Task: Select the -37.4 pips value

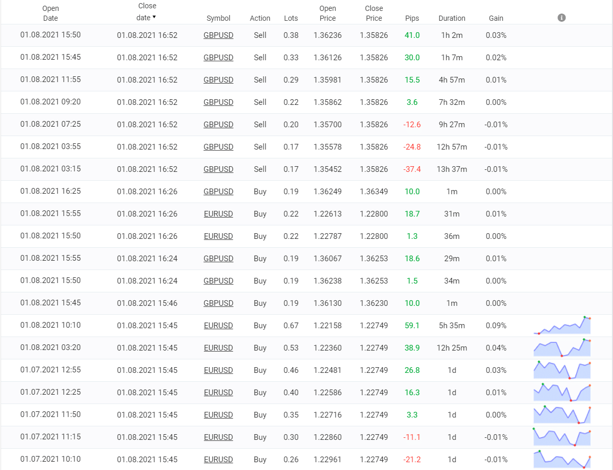Action: pos(412,169)
